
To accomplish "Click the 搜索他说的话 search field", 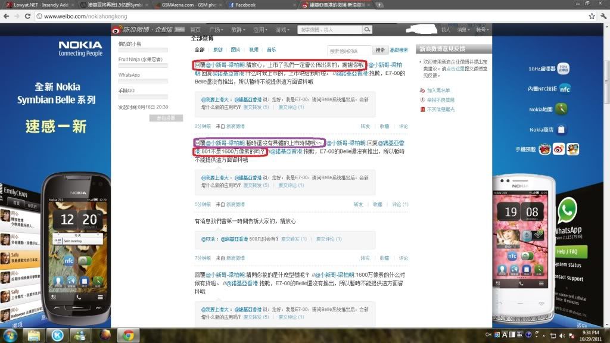I will (350, 51).
